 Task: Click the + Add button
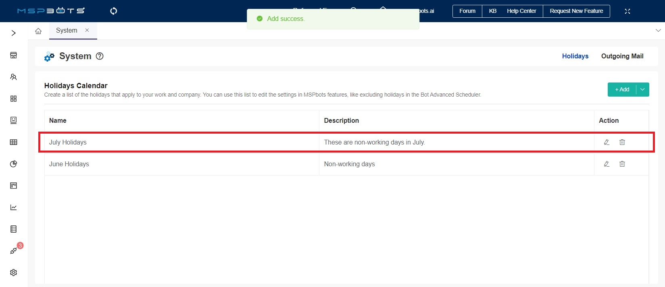(622, 89)
